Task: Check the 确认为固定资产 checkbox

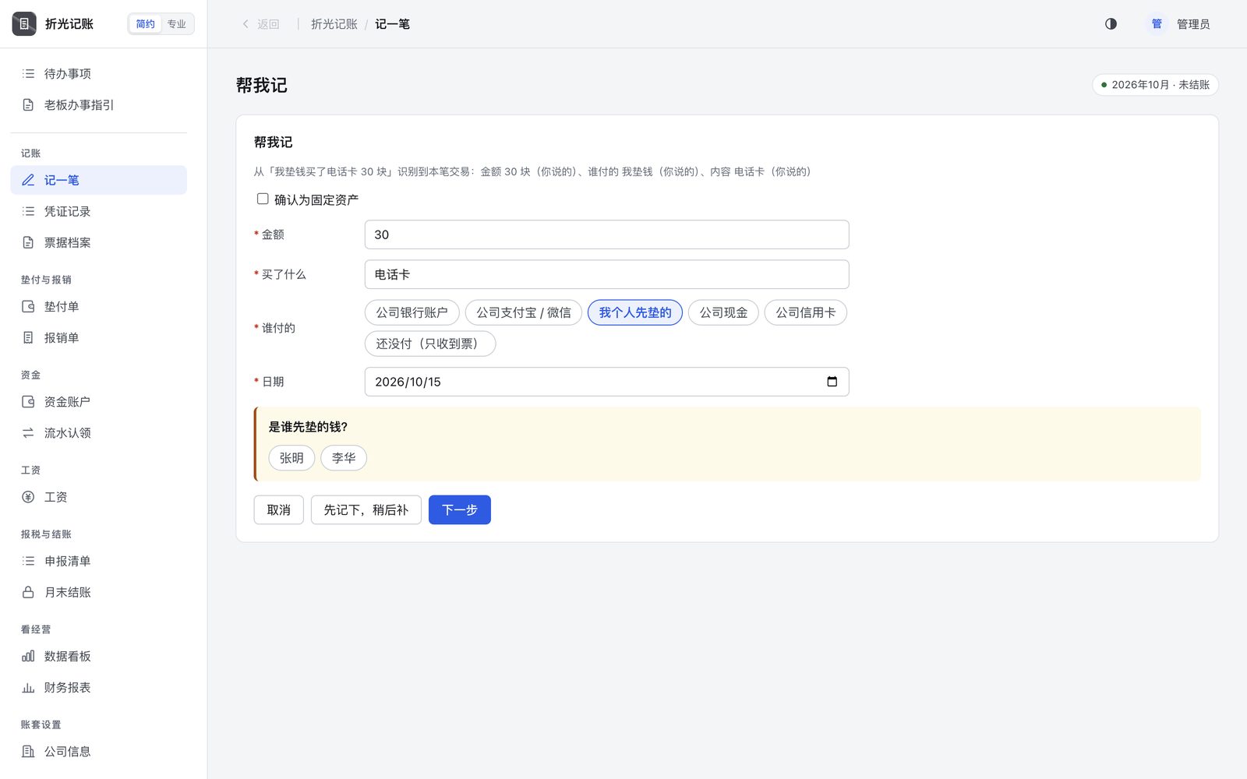Action: click(263, 199)
